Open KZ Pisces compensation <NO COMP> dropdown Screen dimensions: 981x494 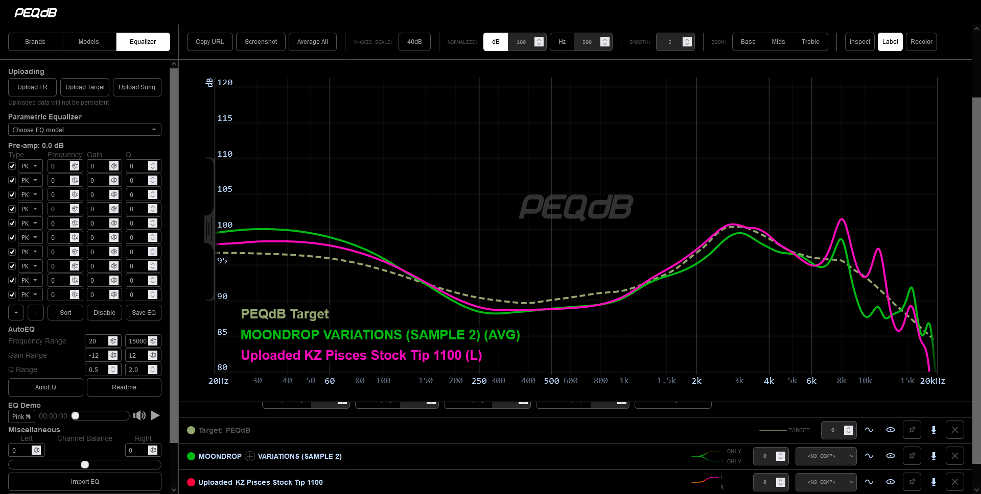826,482
